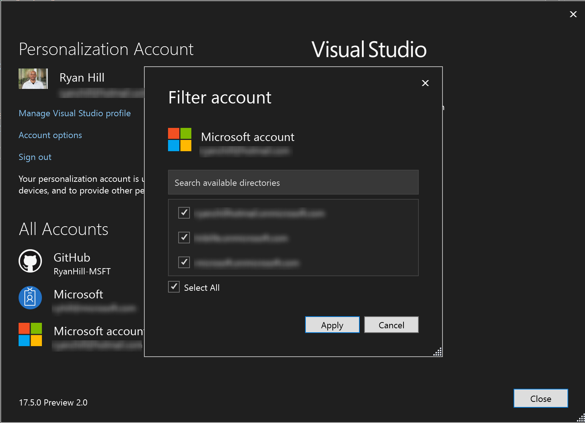Uncheck the first directory checkbox
585x423 pixels.
184,213
